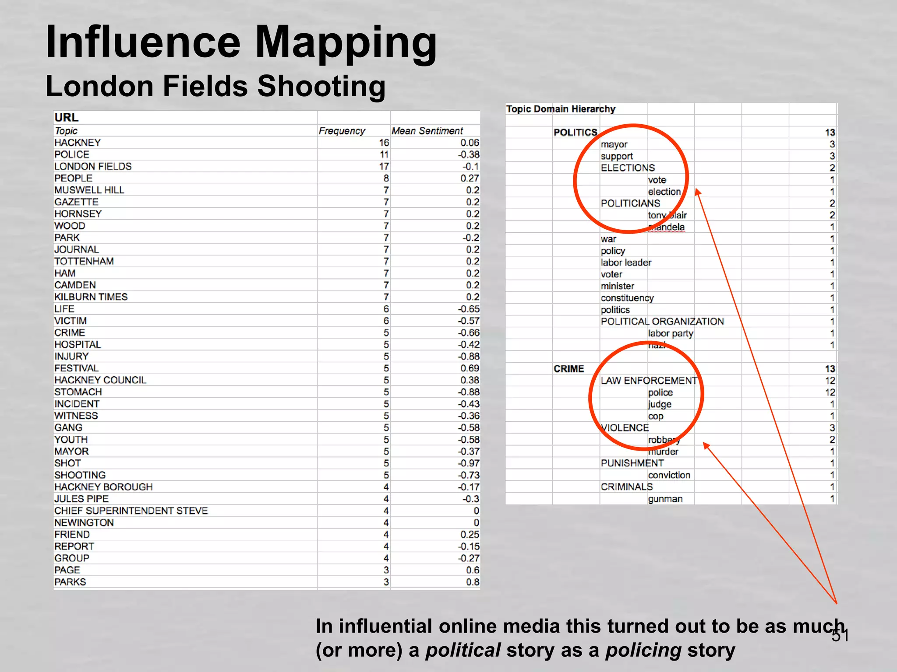Click the 'mayor' entry under POLITICS
Viewport: 897px width, 672px height.
614,144
